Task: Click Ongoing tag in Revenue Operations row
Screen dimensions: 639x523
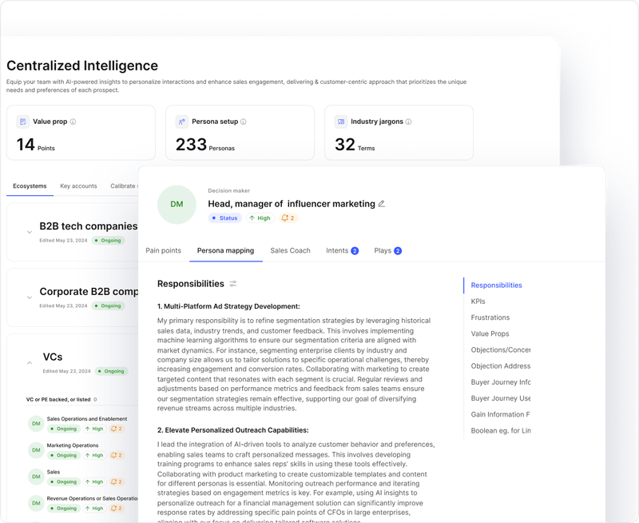Action: click(x=64, y=509)
